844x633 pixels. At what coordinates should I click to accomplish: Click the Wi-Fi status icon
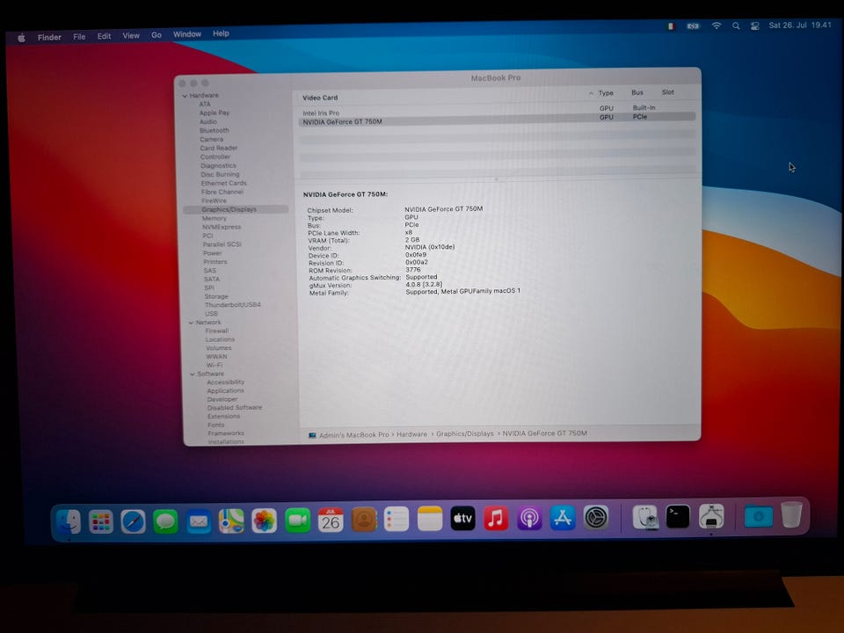717,25
